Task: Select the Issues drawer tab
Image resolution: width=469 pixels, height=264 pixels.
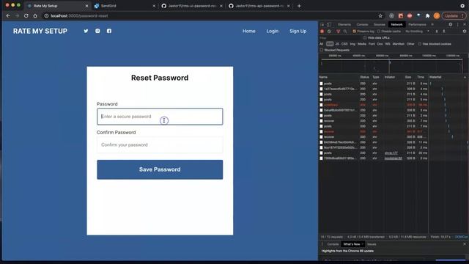Action: (372, 244)
